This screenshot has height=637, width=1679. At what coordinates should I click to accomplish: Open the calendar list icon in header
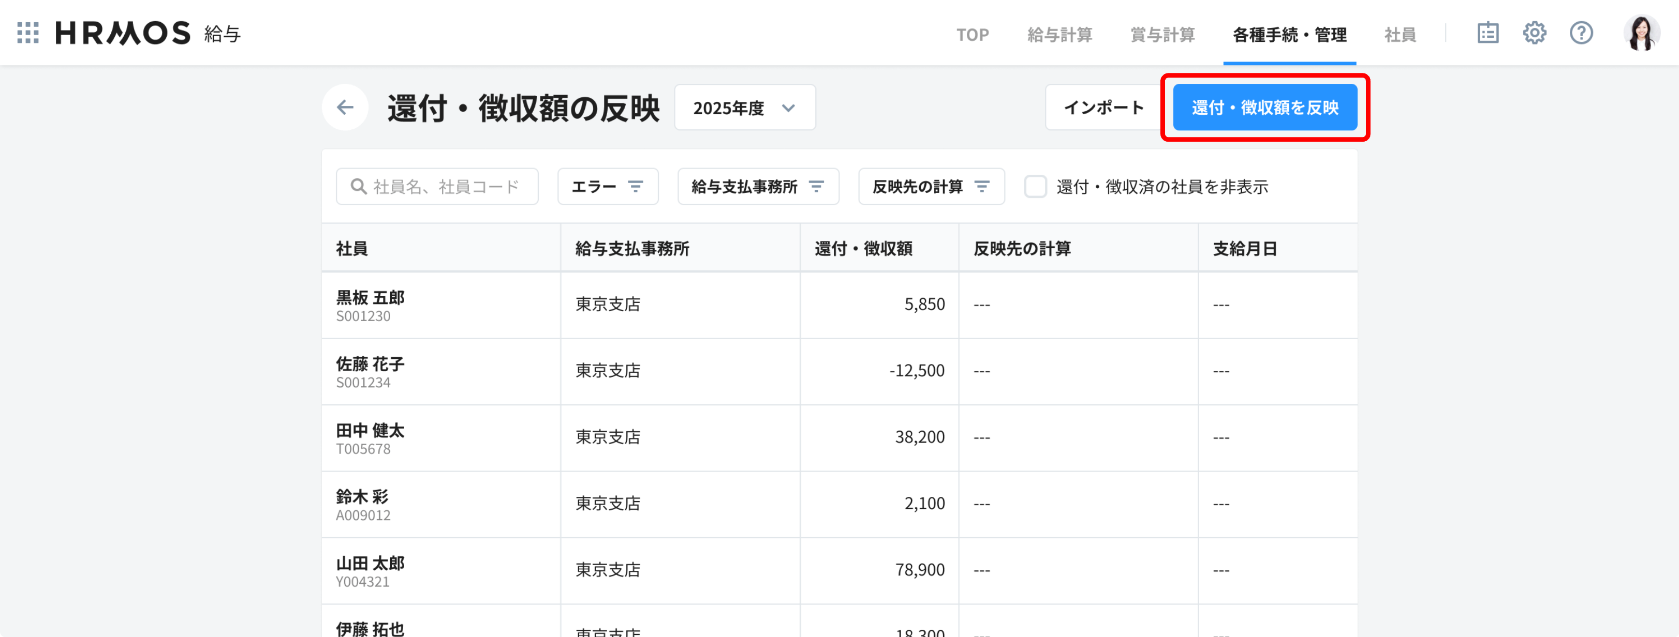[x=1487, y=33]
